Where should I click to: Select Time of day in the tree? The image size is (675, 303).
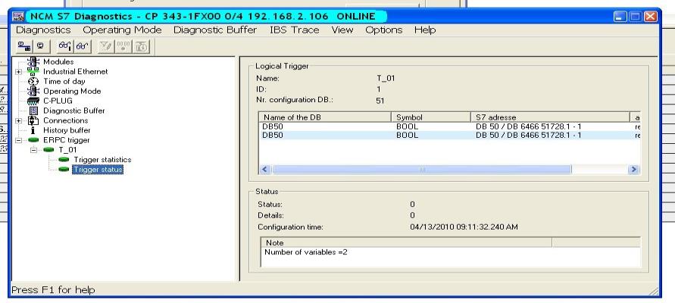(x=64, y=81)
